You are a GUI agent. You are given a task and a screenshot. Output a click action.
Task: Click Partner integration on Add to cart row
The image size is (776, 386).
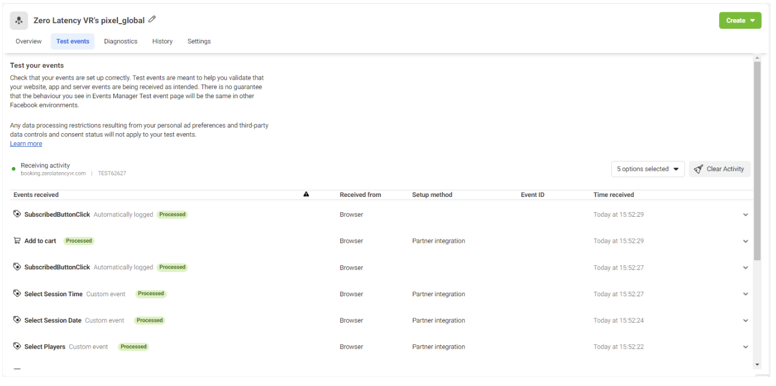point(439,241)
